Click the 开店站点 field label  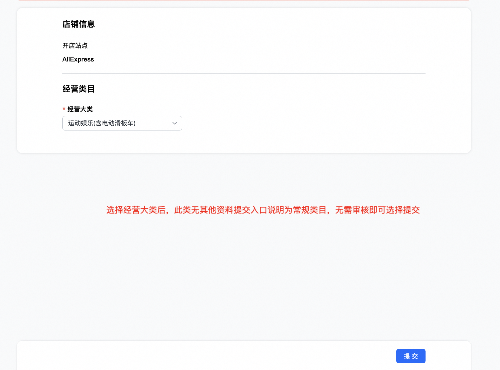[75, 46]
